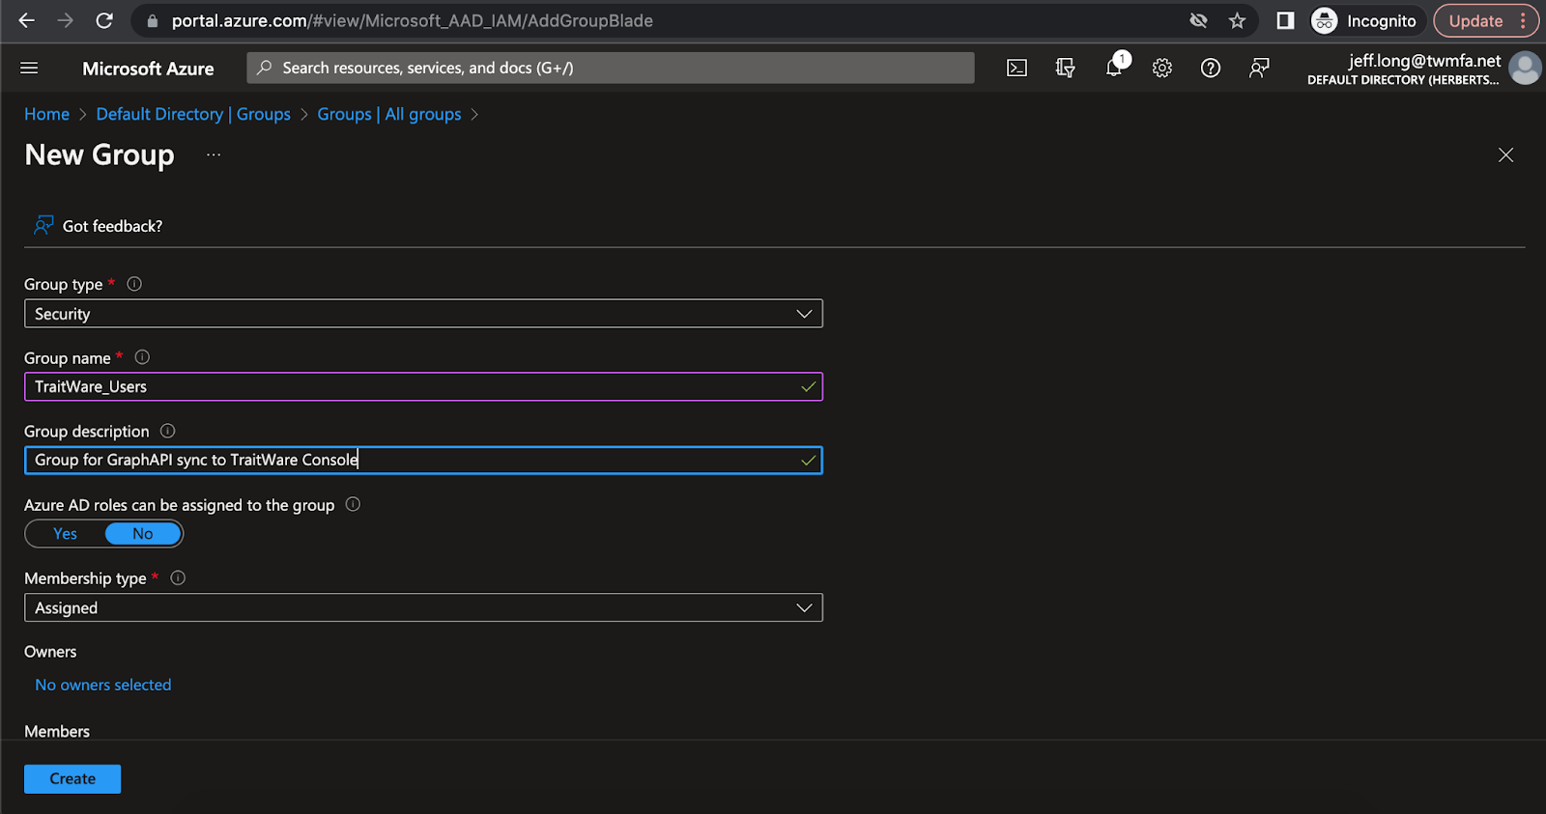1546x814 pixels.
Task: Show the Group description info tooltip
Action: [167, 431]
